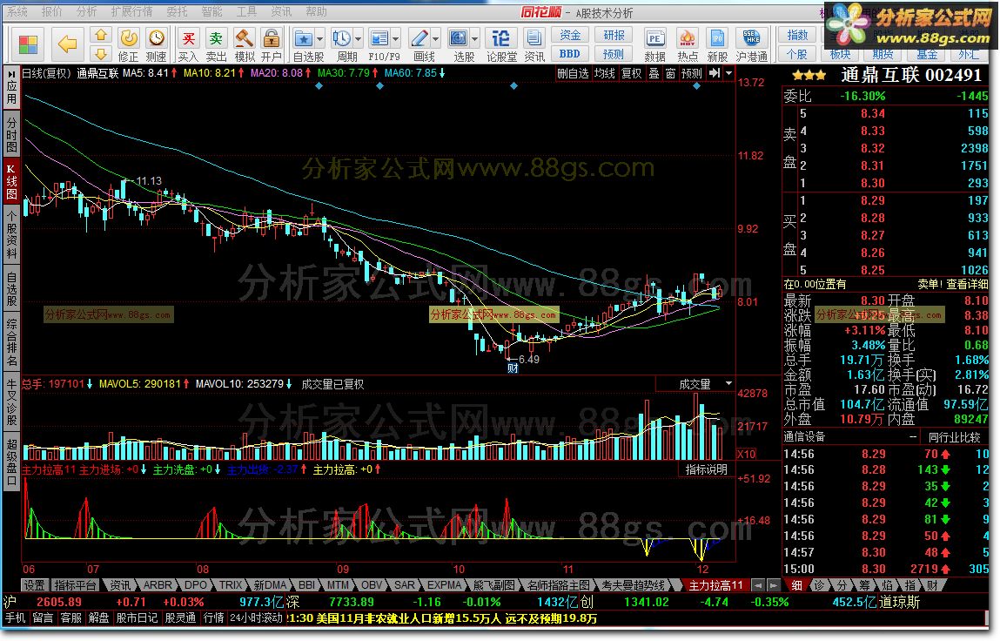
Task: Click 查看详细 sell order details link
Action: coord(967,284)
